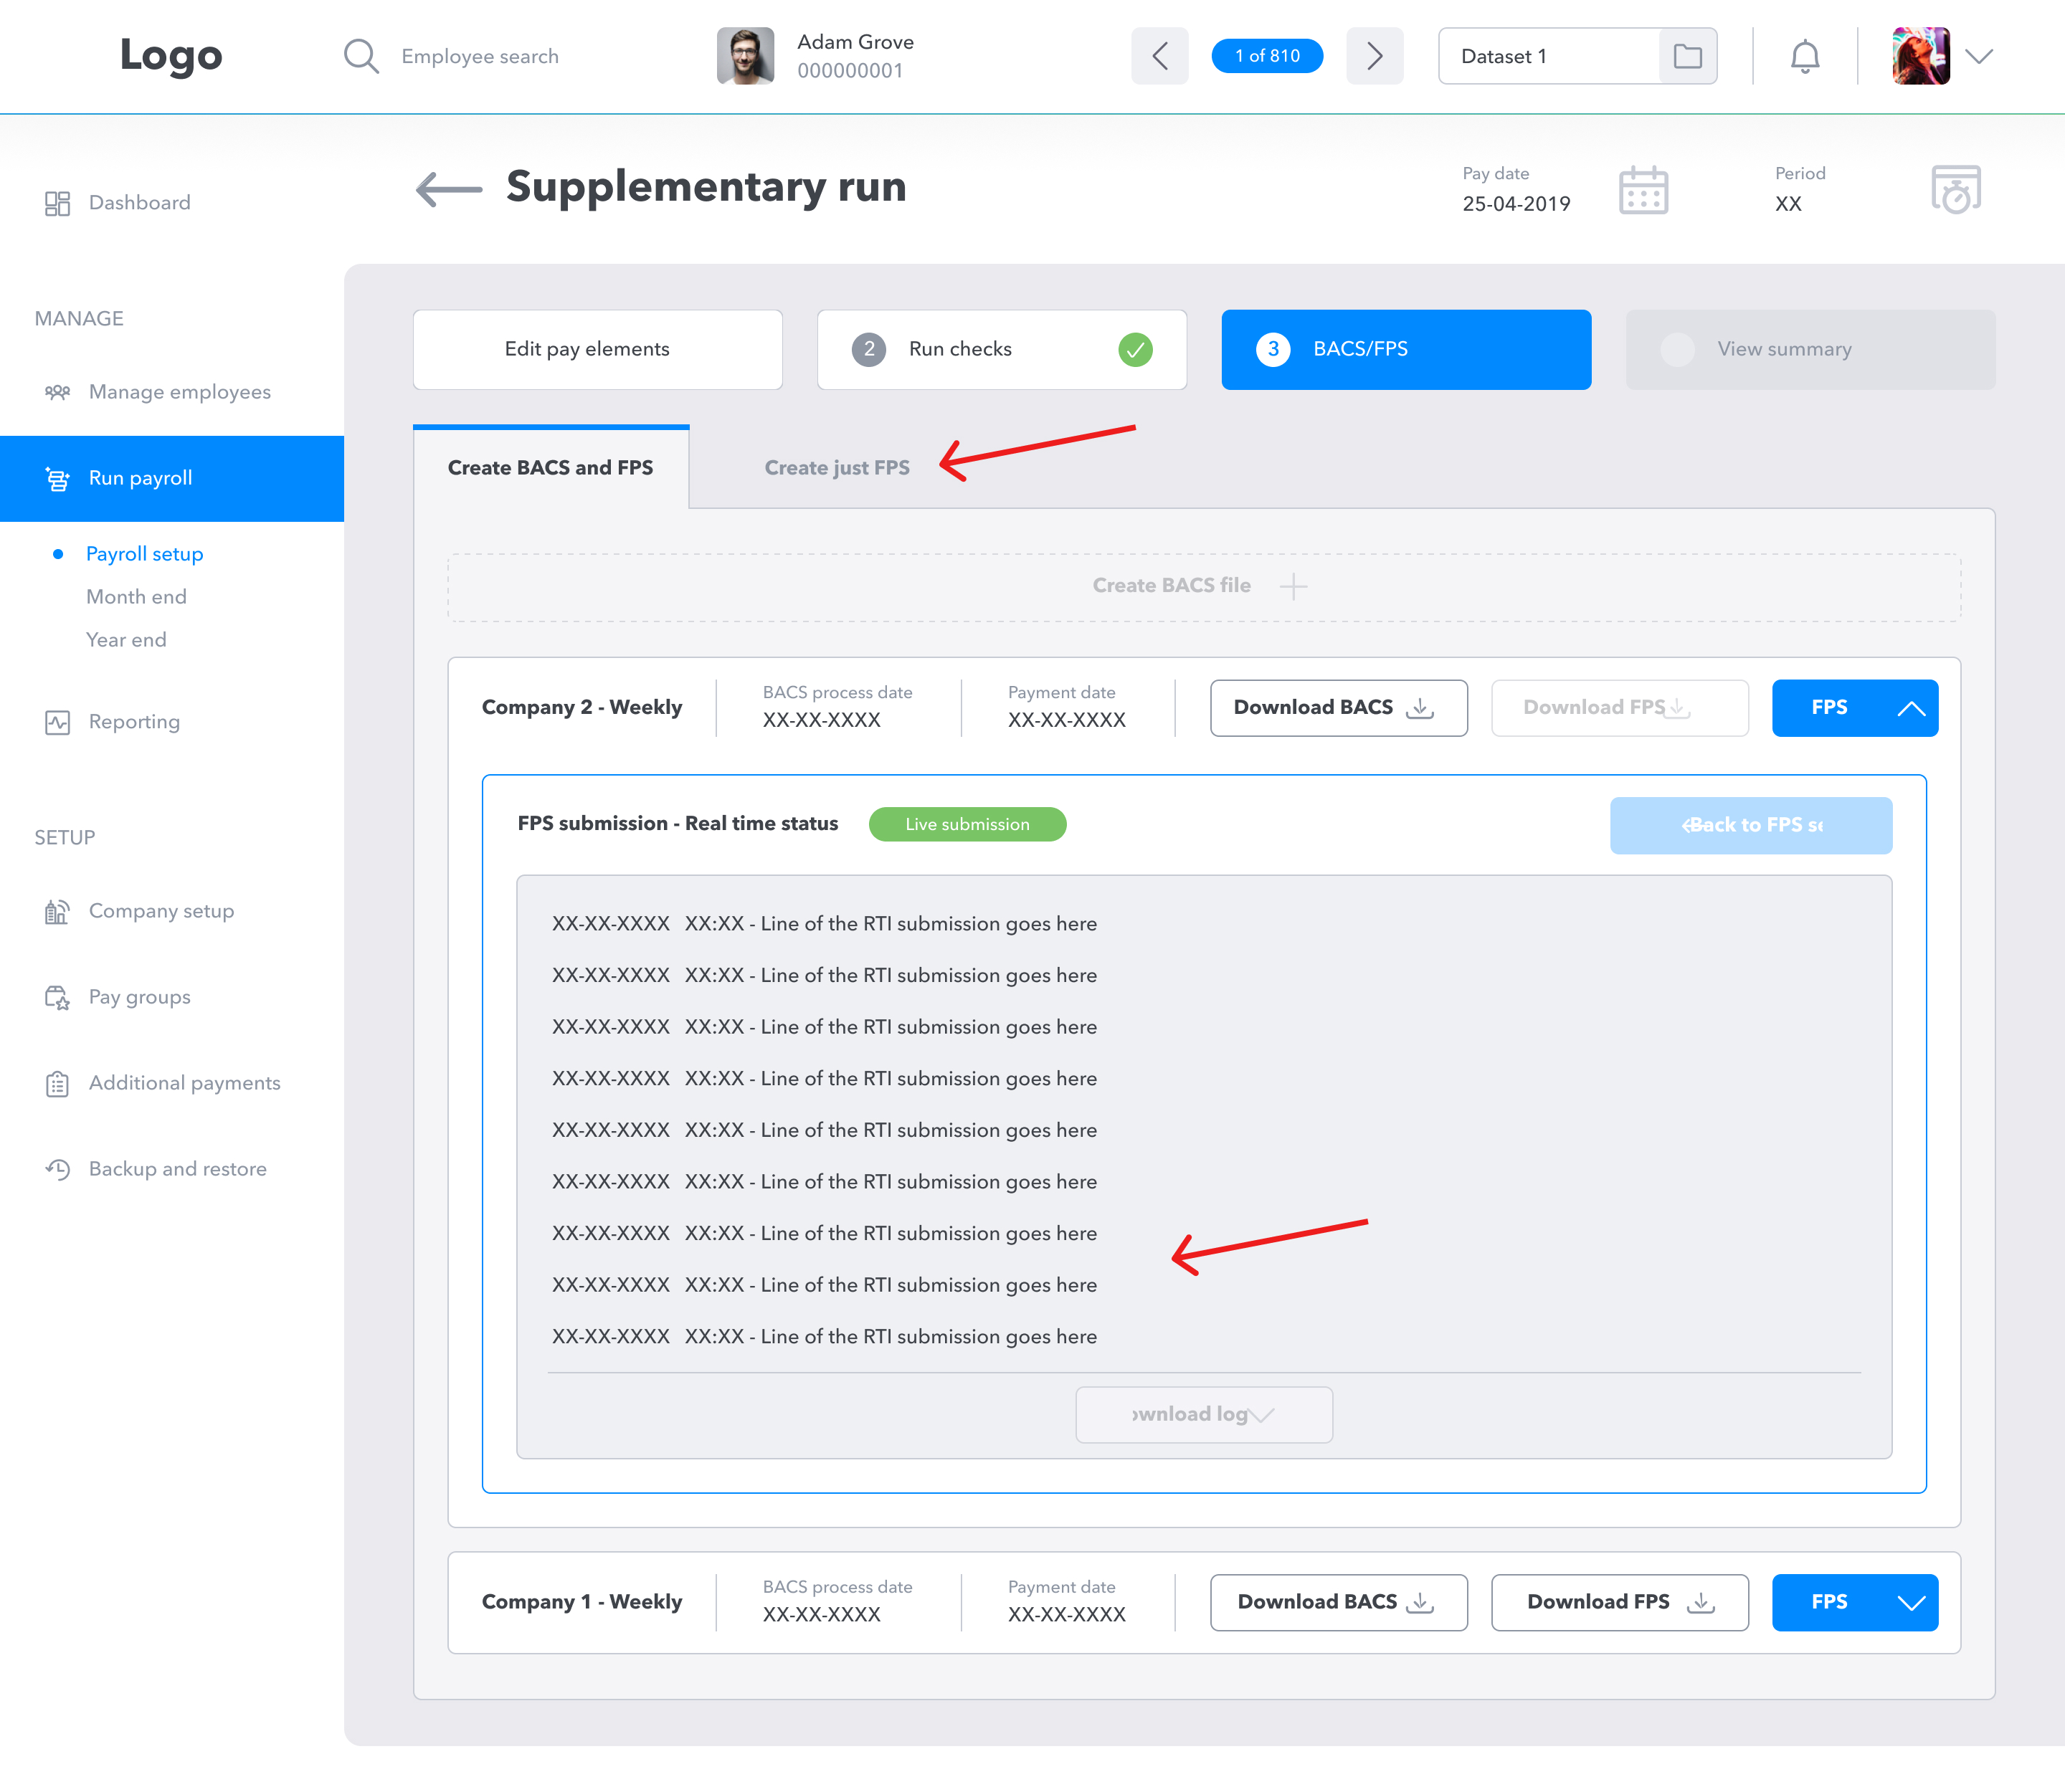Screen dimensions: 2065x1792
Task: Click the Dashboard sidebar icon
Action: (57, 202)
